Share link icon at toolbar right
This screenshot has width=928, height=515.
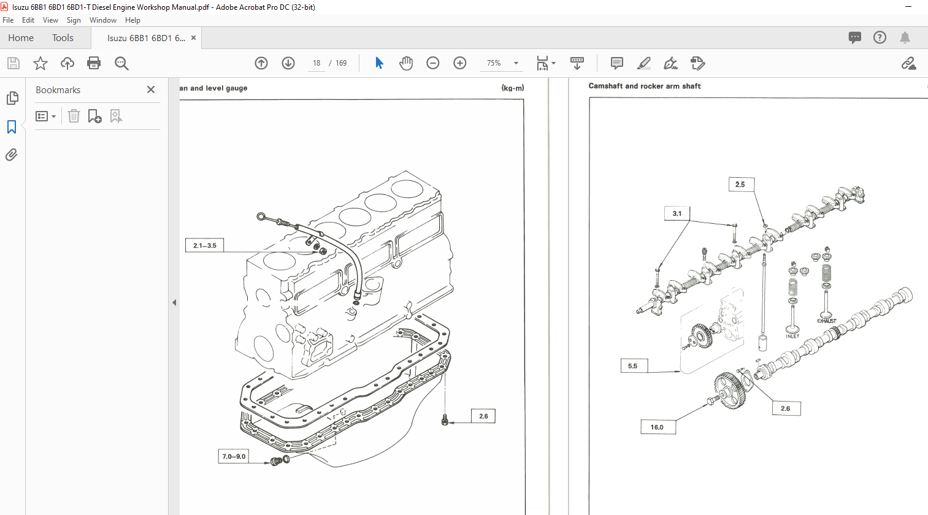908,63
